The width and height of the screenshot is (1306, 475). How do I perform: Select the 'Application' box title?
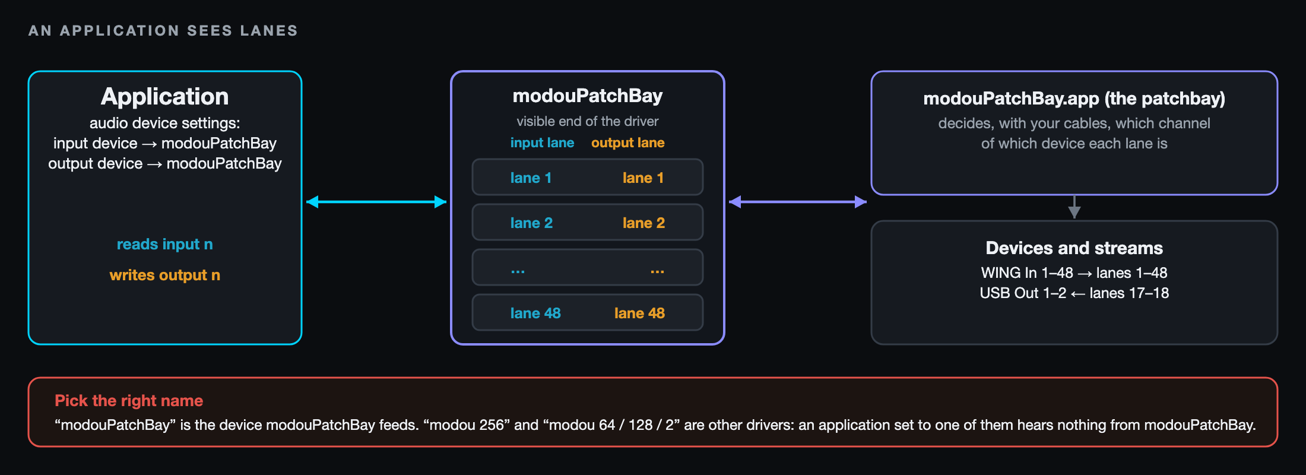point(165,97)
